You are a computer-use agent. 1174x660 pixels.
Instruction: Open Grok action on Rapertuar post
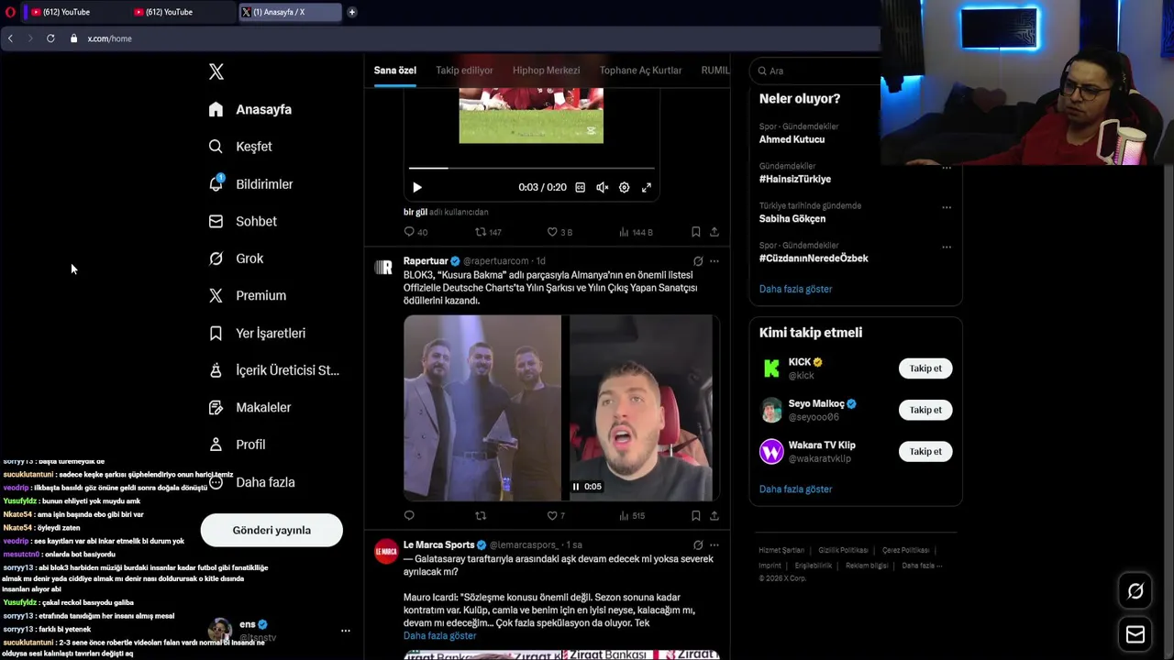pyautogui.click(x=698, y=261)
